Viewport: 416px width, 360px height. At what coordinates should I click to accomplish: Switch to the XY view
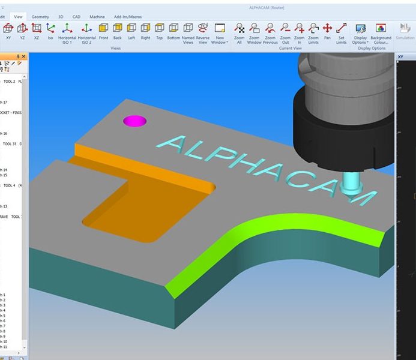coord(8,31)
